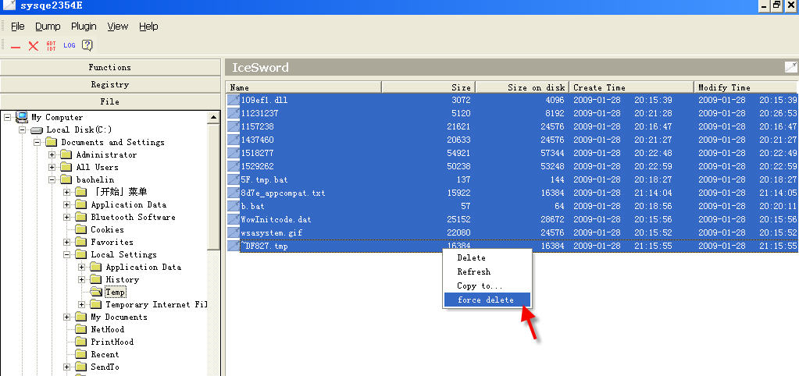Click file icon next to 109ef1.dll
The image size is (799, 376).
click(x=234, y=100)
